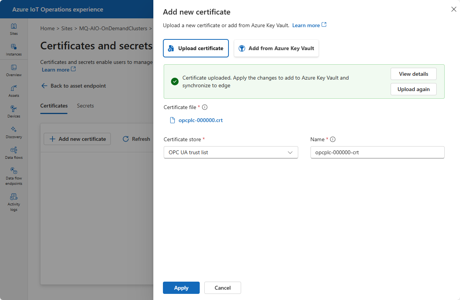
Task: Go to Instances in the sidebar
Action: (x=14, y=50)
